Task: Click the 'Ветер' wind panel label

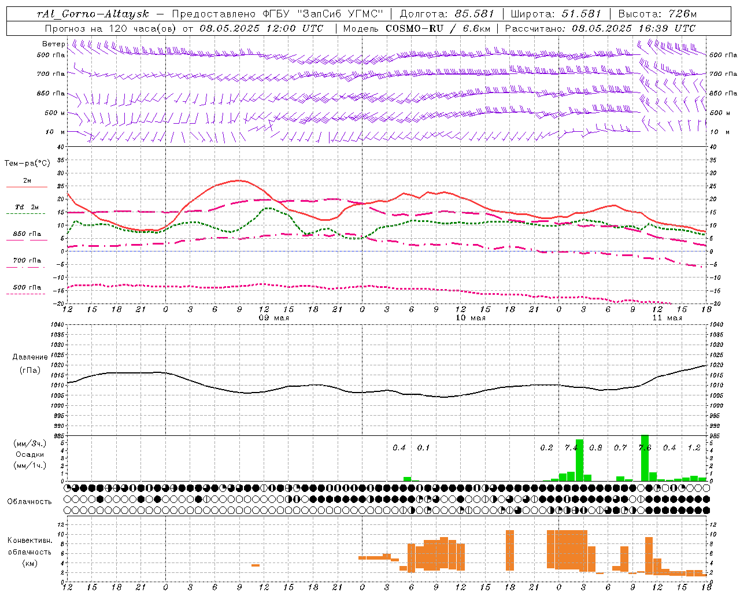Action: tap(53, 44)
